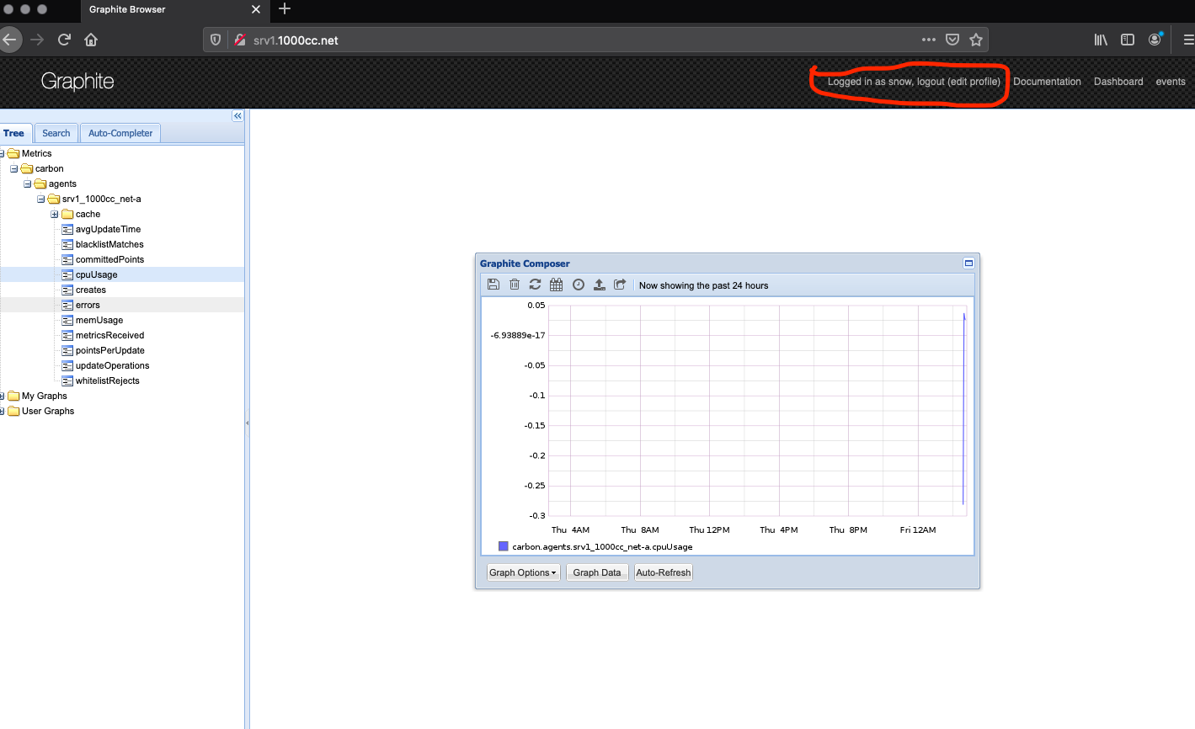This screenshot has height=729, width=1195.
Task: Open the Graph Data dialog
Action: click(597, 572)
